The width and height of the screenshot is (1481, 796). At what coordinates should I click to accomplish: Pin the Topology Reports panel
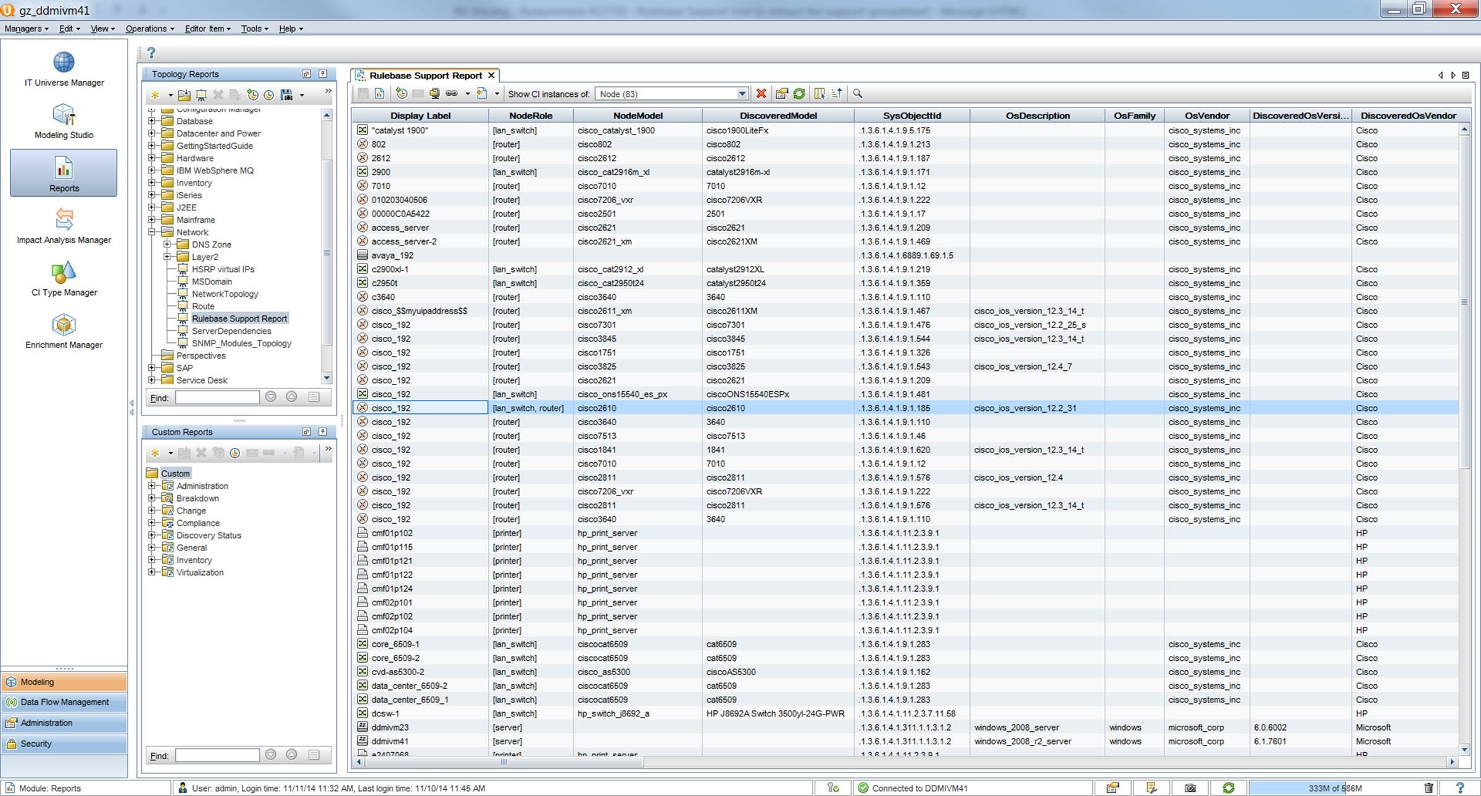click(323, 74)
